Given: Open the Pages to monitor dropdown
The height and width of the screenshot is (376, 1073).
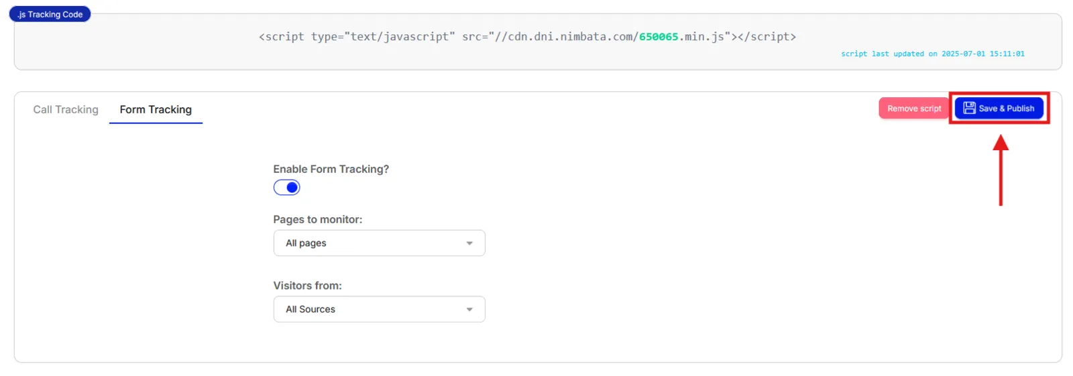Looking at the screenshot, I should point(379,243).
